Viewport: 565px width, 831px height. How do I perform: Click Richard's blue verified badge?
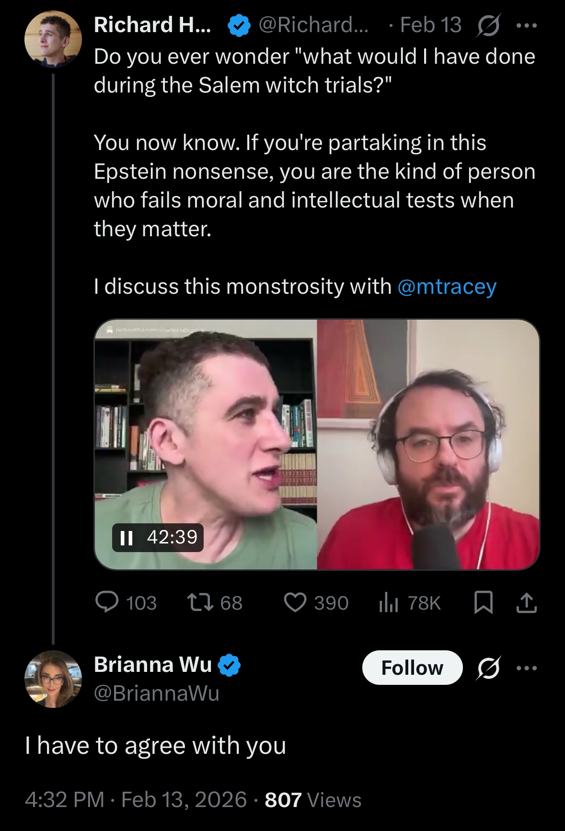[x=239, y=25]
